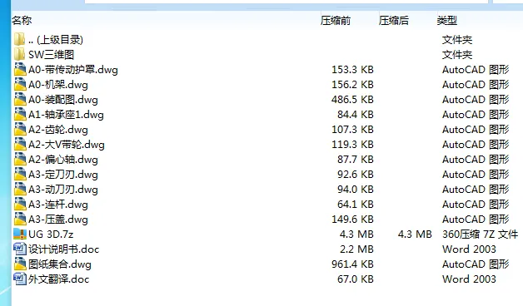Sort by the 压缩后 column header
523x306 pixels.
point(394,21)
